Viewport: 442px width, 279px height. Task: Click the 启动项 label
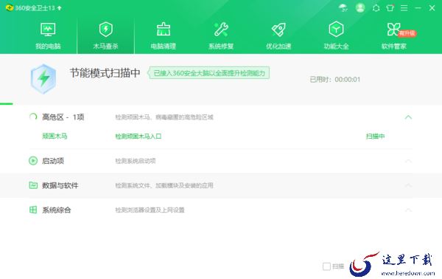click(53, 161)
